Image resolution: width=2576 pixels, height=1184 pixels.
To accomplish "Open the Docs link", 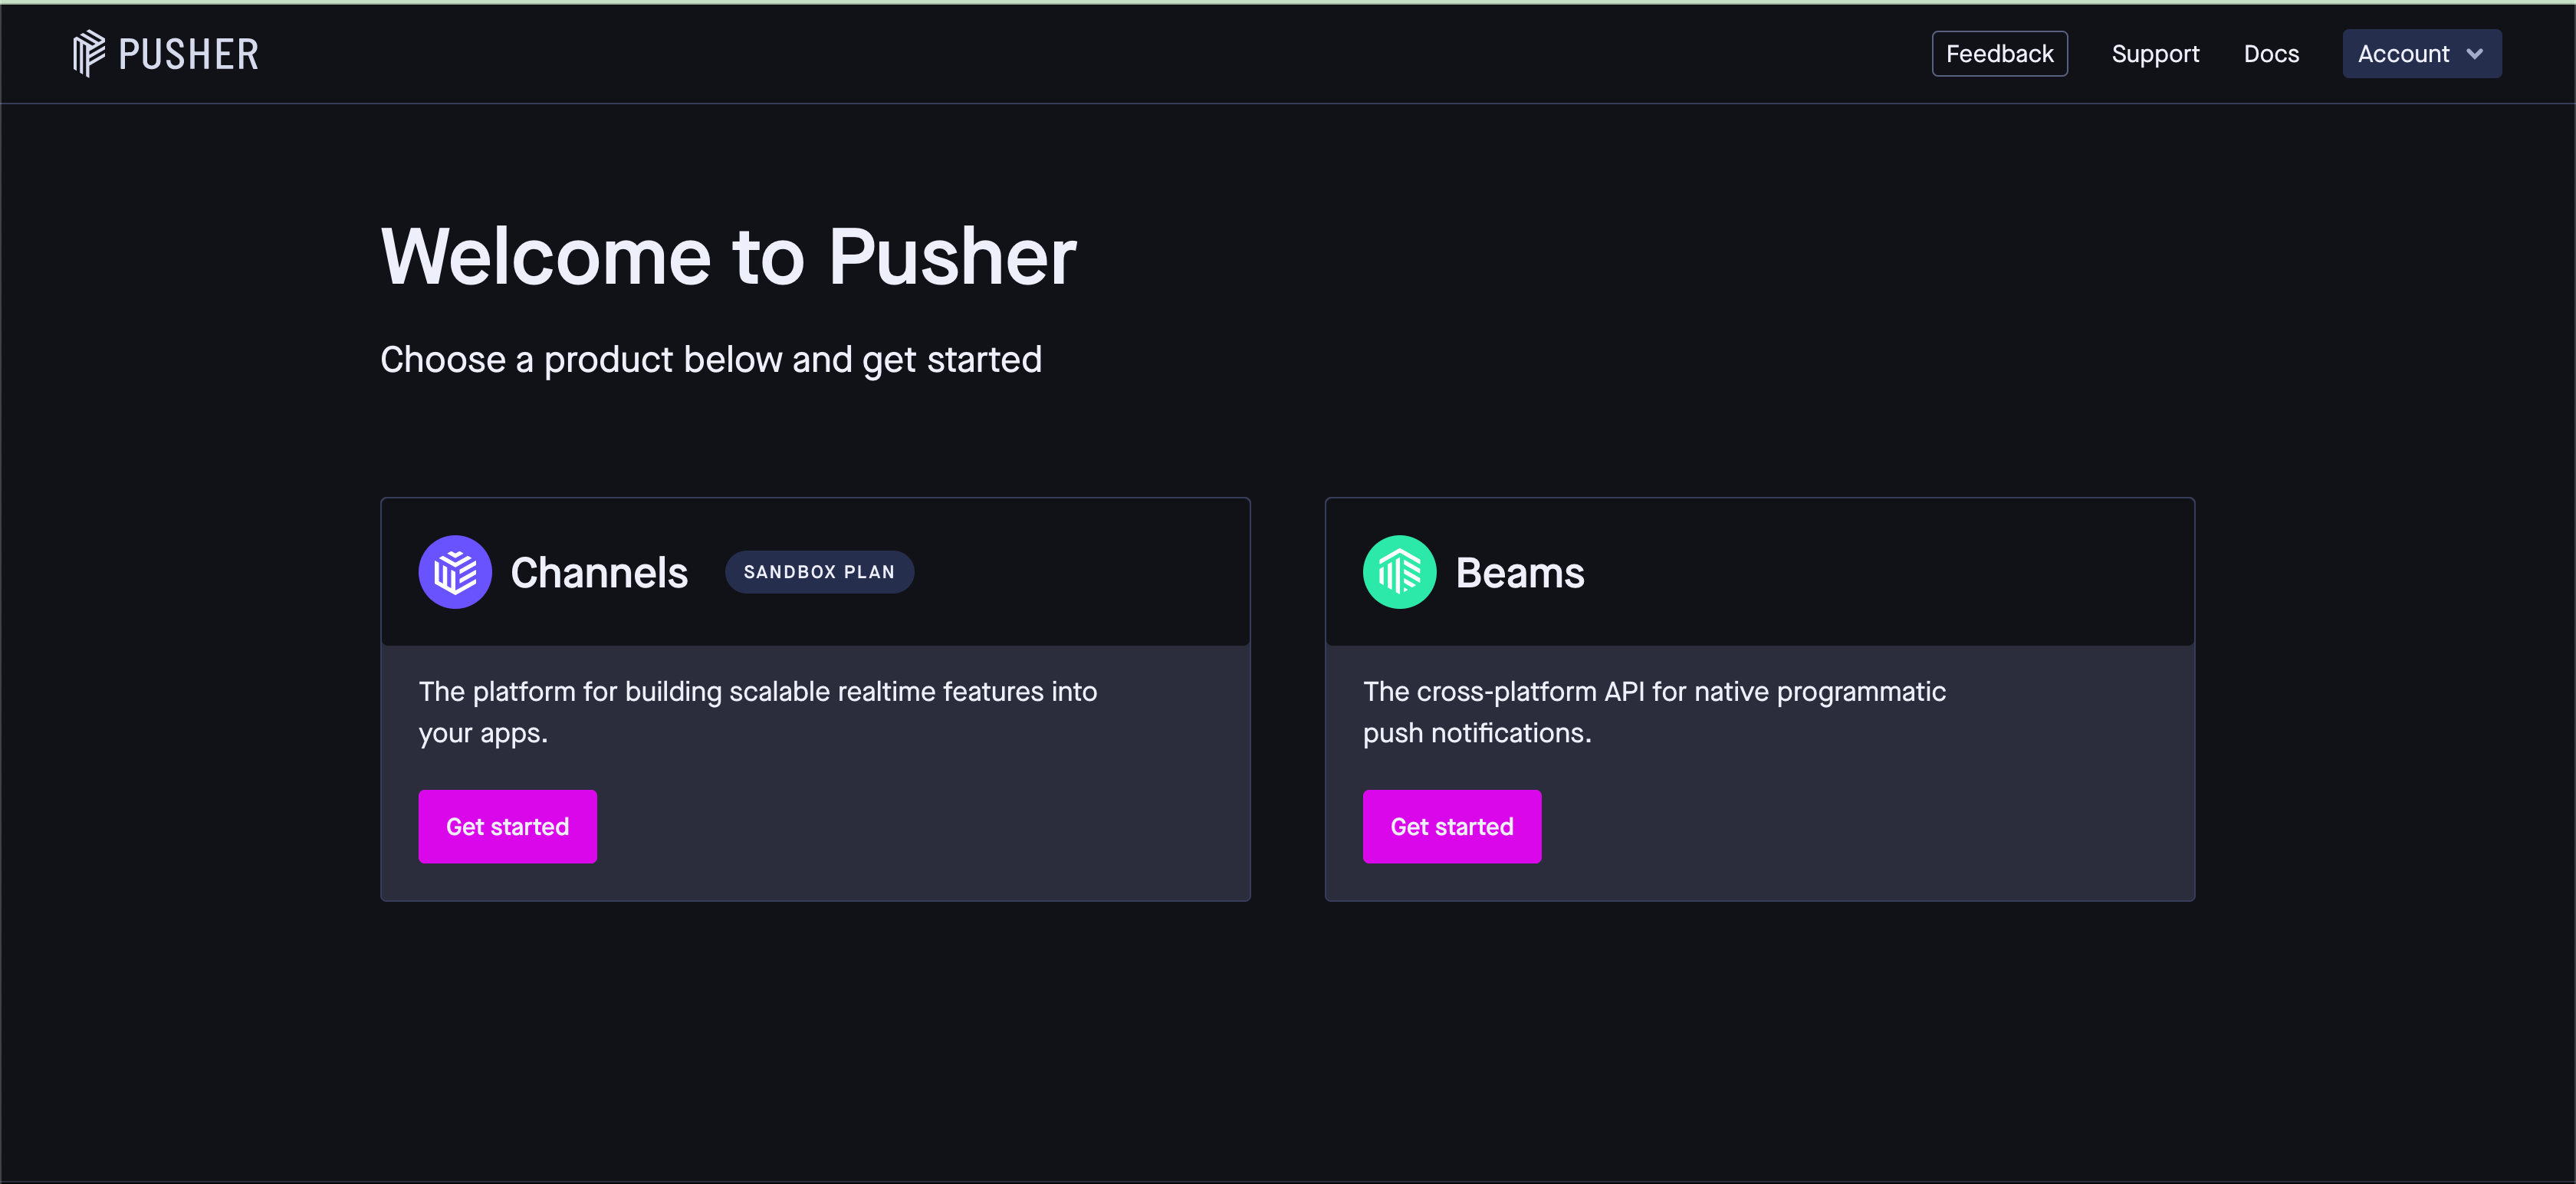I will click(x=2271, y=54).
